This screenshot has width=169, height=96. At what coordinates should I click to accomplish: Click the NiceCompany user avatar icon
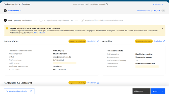tap(5, 11)
